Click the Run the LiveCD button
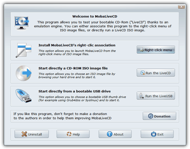 156,73
